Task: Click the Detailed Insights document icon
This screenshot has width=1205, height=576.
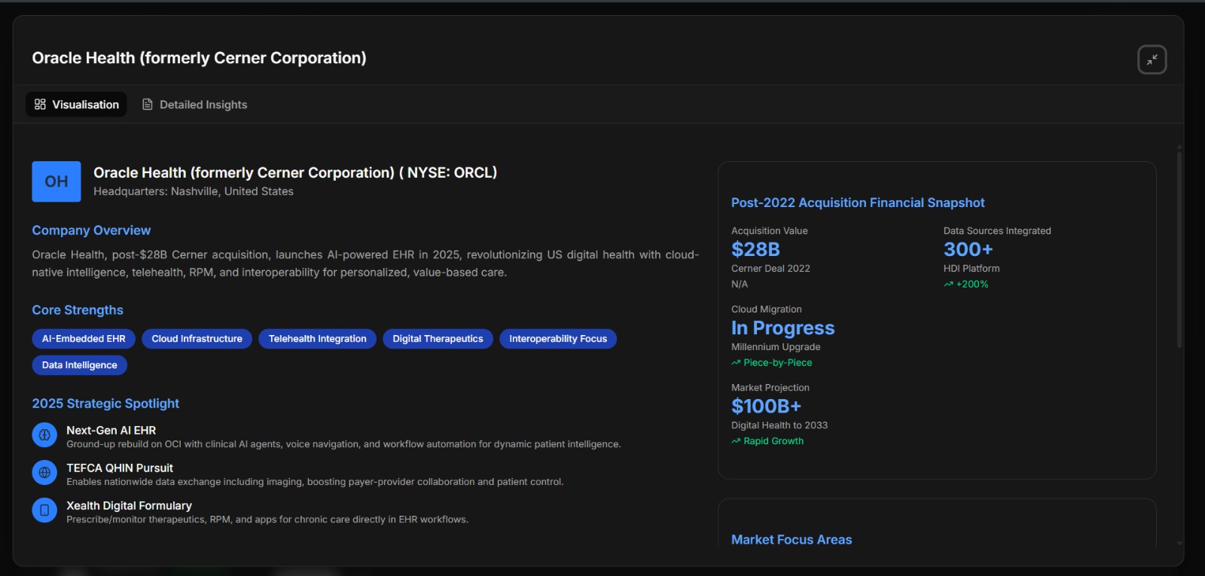Action: pyautogui.click(x=148, y=105)
